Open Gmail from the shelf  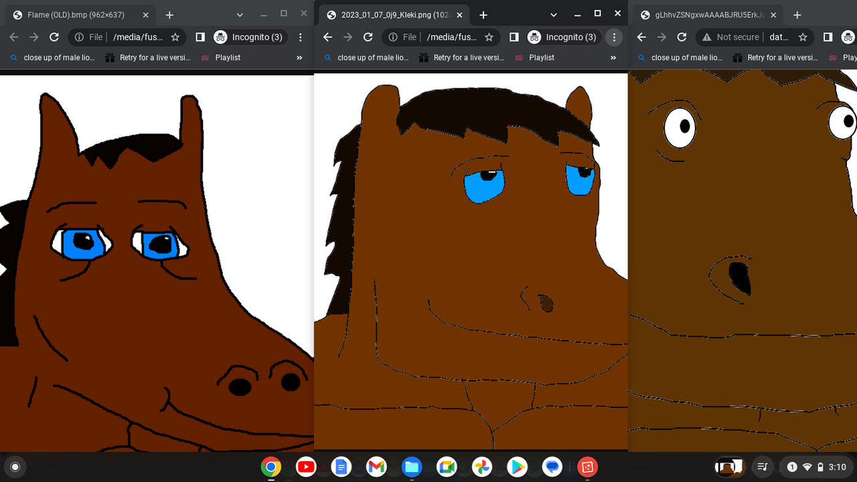pyautogui.click(x=376, y=467)
